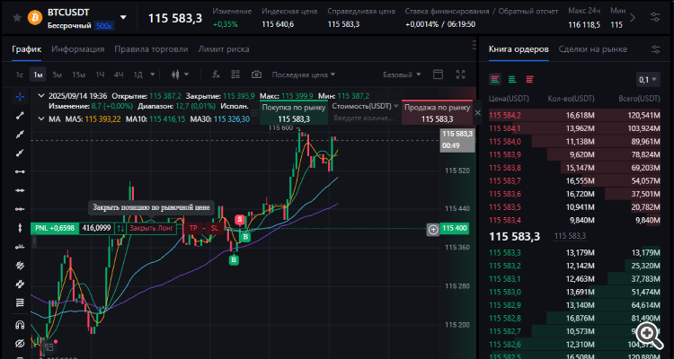Close the quick market order panel

tap(478, 113)
